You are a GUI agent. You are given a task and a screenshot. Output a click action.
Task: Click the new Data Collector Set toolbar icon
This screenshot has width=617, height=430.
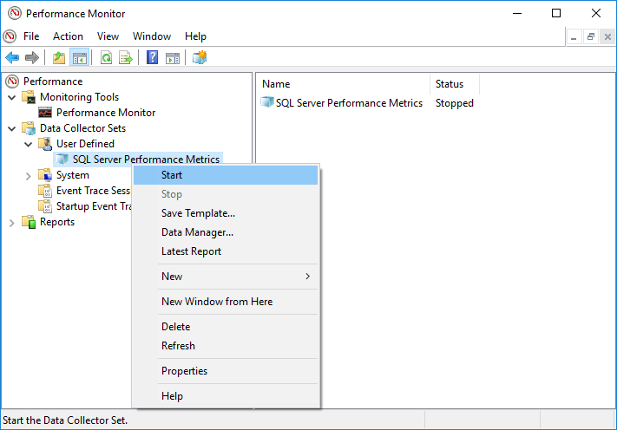200,57
